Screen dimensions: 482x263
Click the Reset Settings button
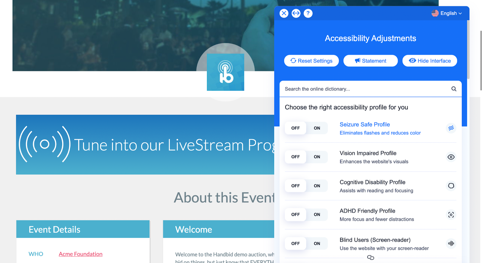click(x=311, y=61)
